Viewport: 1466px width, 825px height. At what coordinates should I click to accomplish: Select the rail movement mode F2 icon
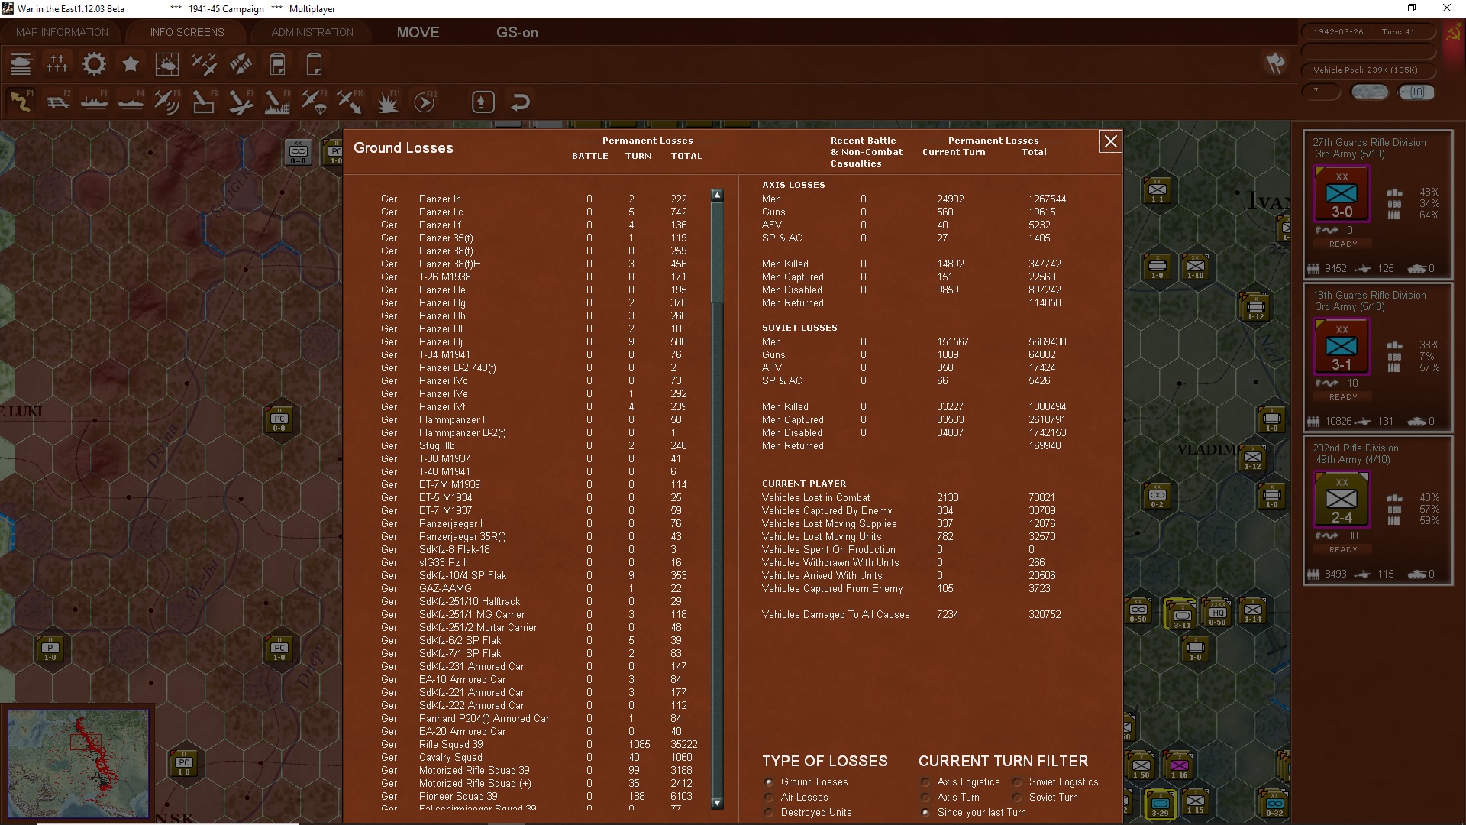(x=57, y=102)
